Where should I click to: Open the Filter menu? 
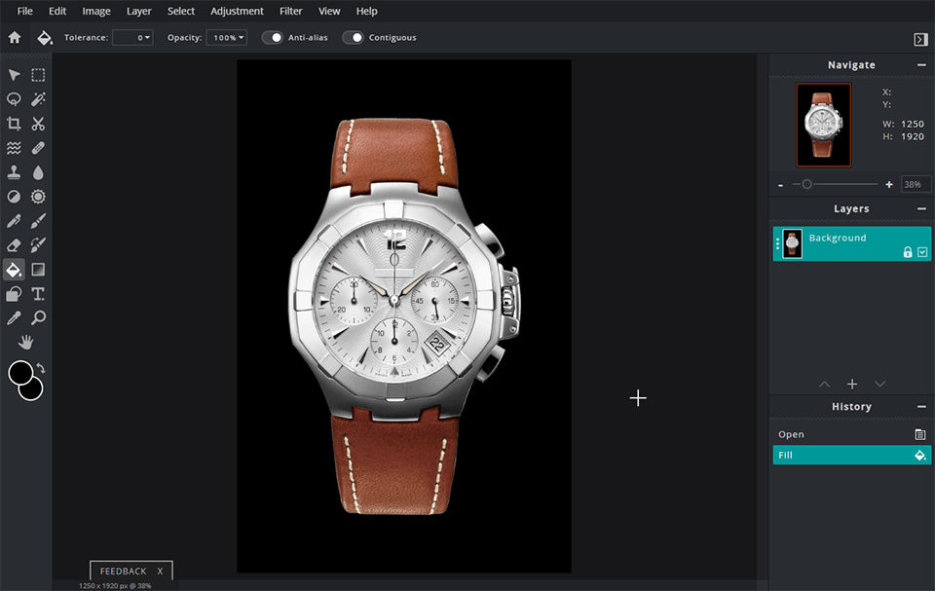290,11
